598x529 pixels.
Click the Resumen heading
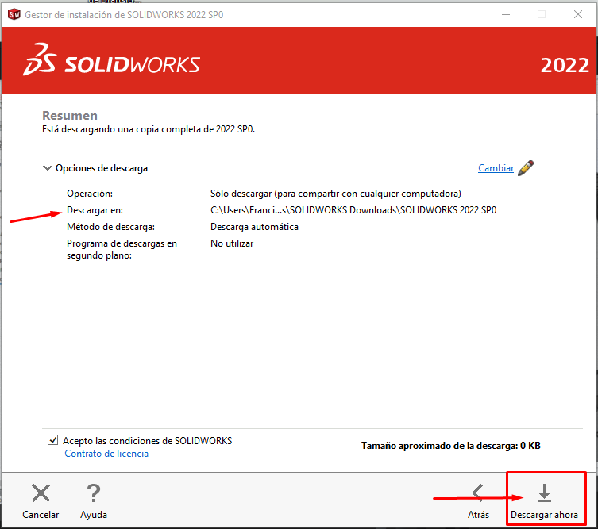point(70,116)
